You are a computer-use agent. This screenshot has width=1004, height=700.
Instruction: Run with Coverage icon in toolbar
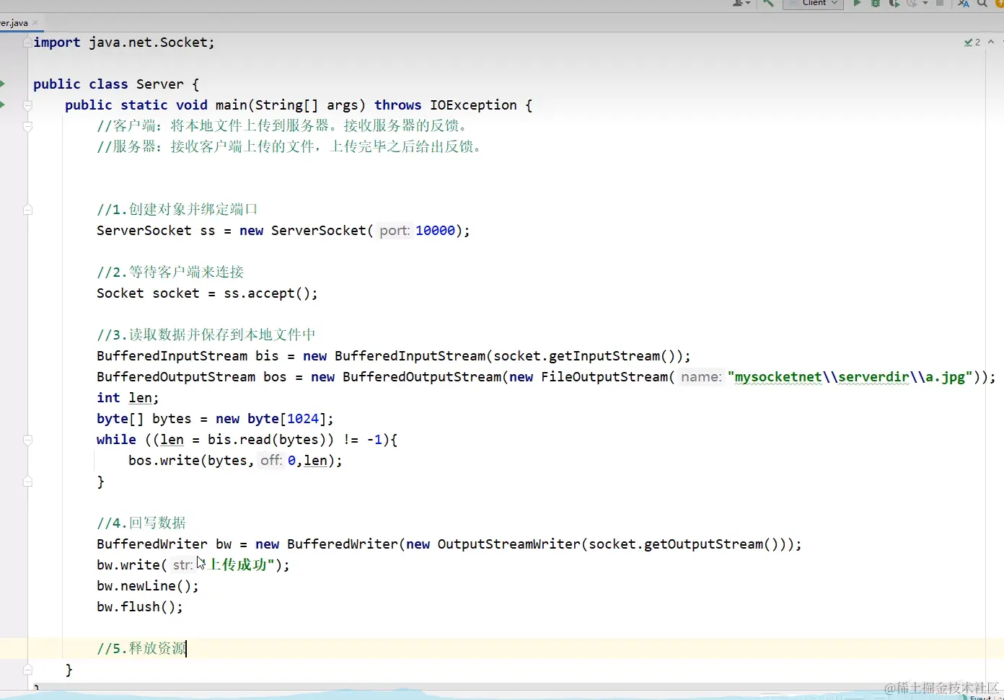[894, 4]
